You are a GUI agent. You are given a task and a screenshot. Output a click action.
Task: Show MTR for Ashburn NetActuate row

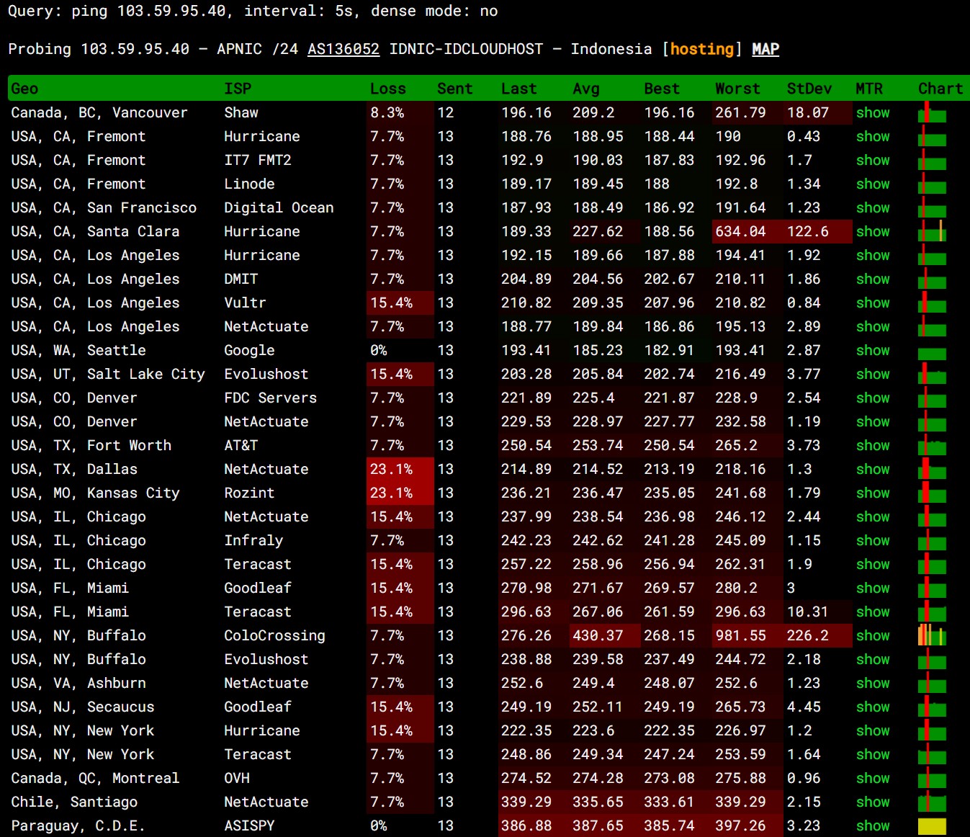tap(873, 683)
